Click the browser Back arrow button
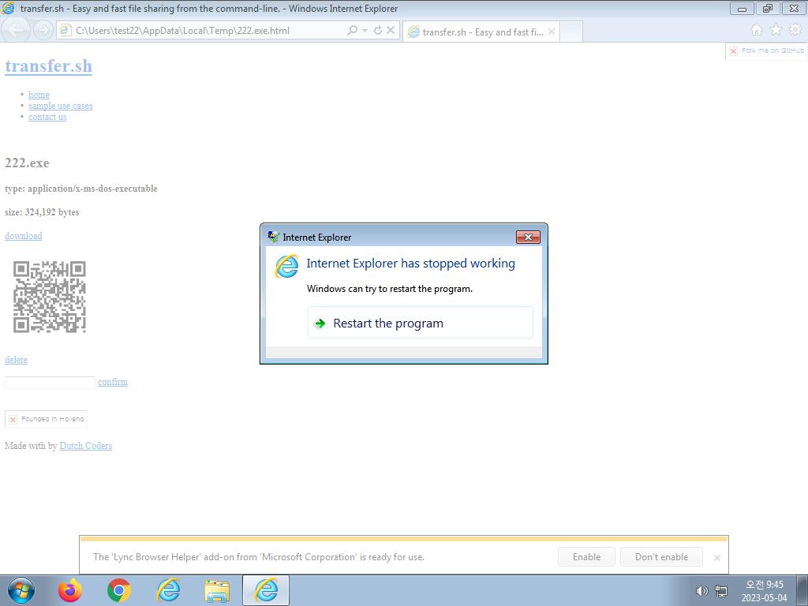Screen dimensions: 808x606 pyautogui.click(x=17, y=31)
